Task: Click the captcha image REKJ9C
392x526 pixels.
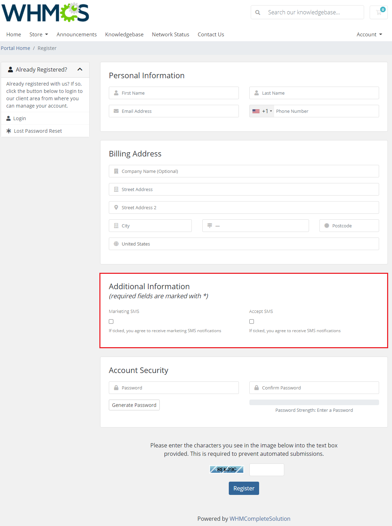Action: pyautogui.click(x=227, y=469)
